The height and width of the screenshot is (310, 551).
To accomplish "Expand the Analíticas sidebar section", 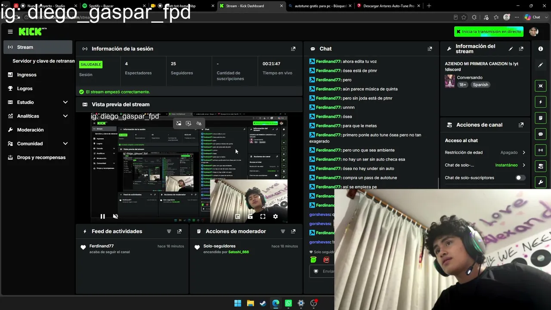I will pyautogui.click(x=65, y=116).
